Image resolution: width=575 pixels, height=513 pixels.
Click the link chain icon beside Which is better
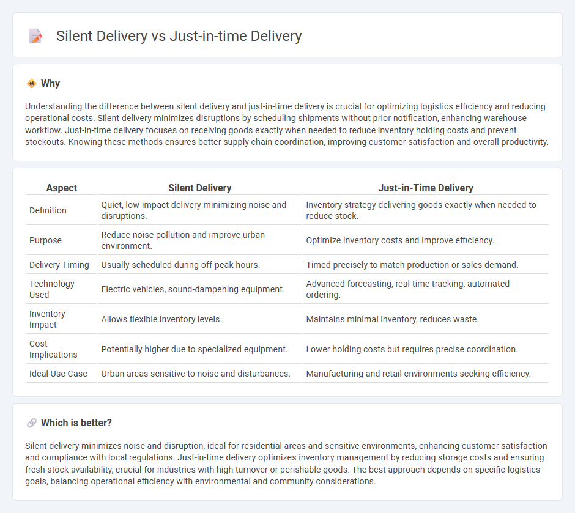click(x=32, y=423)
